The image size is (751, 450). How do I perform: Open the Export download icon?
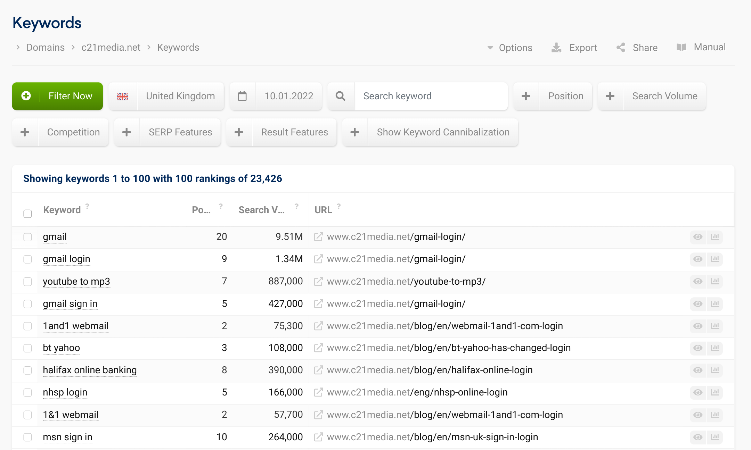[x=556, y=48]
